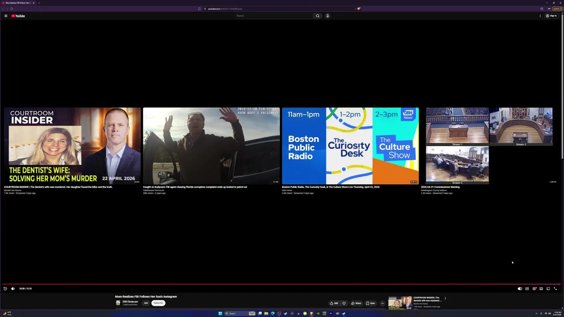The height and width of the screenshot is (317, 564).
Task: Focus the YouTube Search input field
Action: 274,16
